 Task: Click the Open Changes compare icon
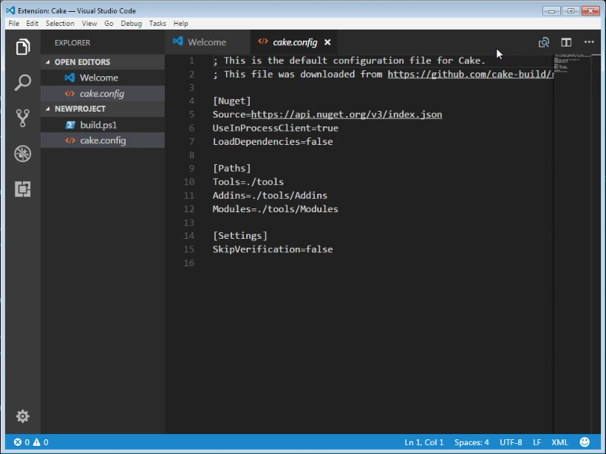click(544, 42)
